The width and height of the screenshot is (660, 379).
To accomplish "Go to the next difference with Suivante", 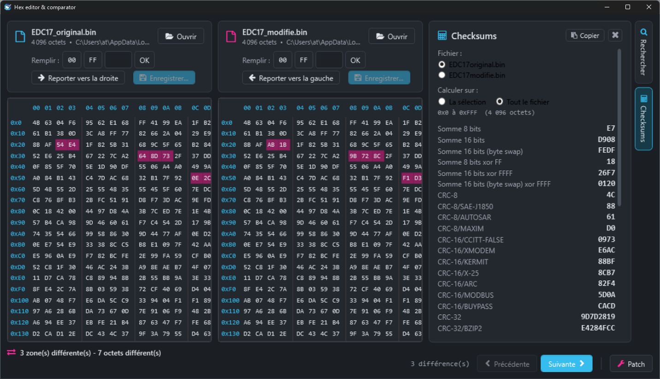I will [566, 364].
